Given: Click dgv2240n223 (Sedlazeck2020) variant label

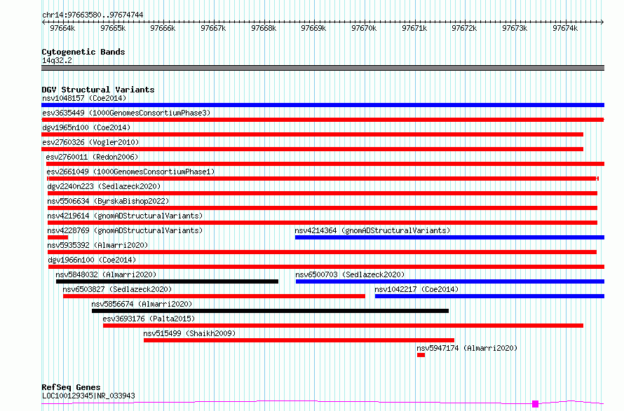Looking at the screenshot, I should 104,186.
